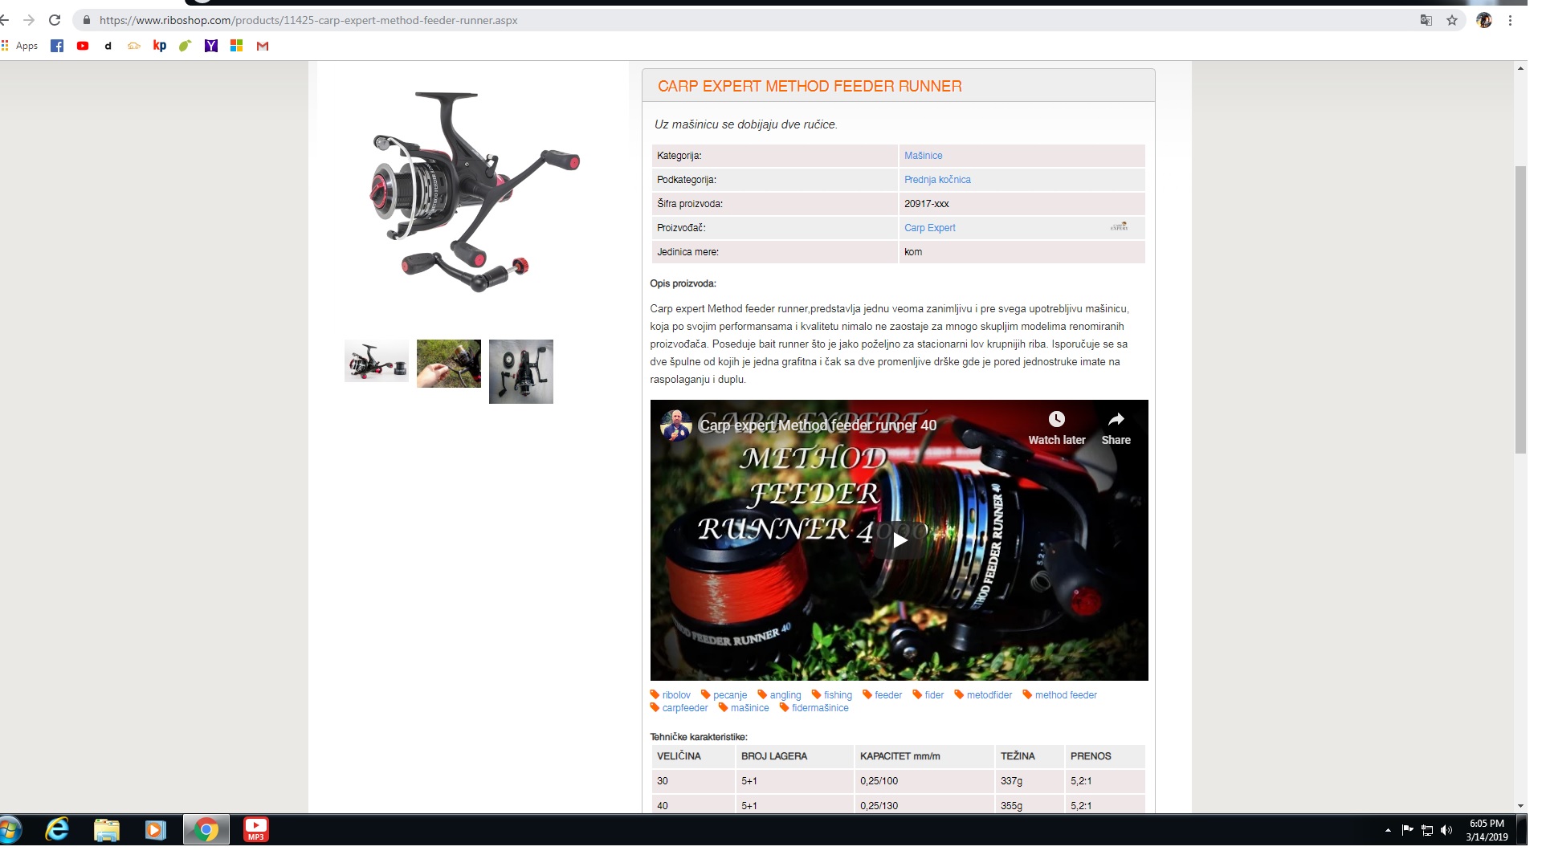The width and height of the screenshot is (1542, 867).
Task: Open the Microsoft bookmark icon
Action: 237,46
